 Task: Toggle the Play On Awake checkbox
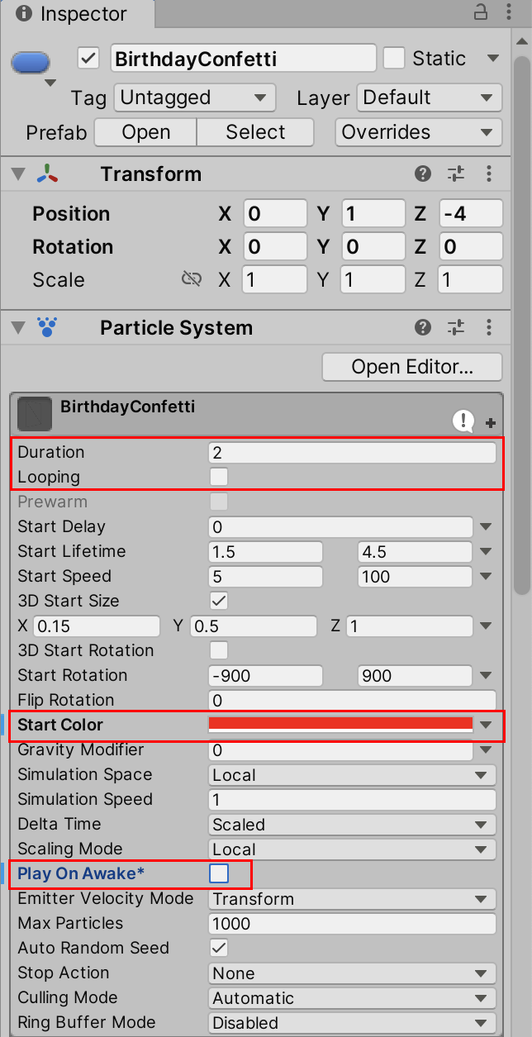coord(219,873)
